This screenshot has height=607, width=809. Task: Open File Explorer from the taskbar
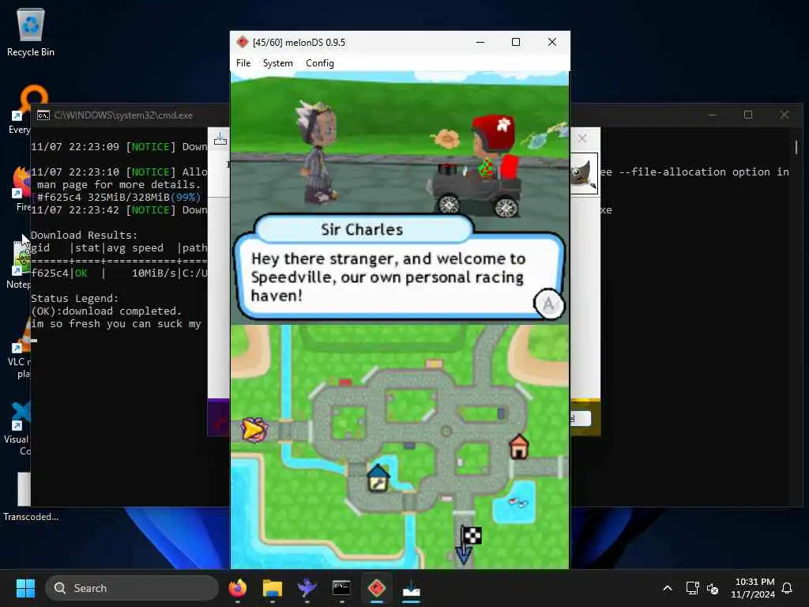[272, 588]
